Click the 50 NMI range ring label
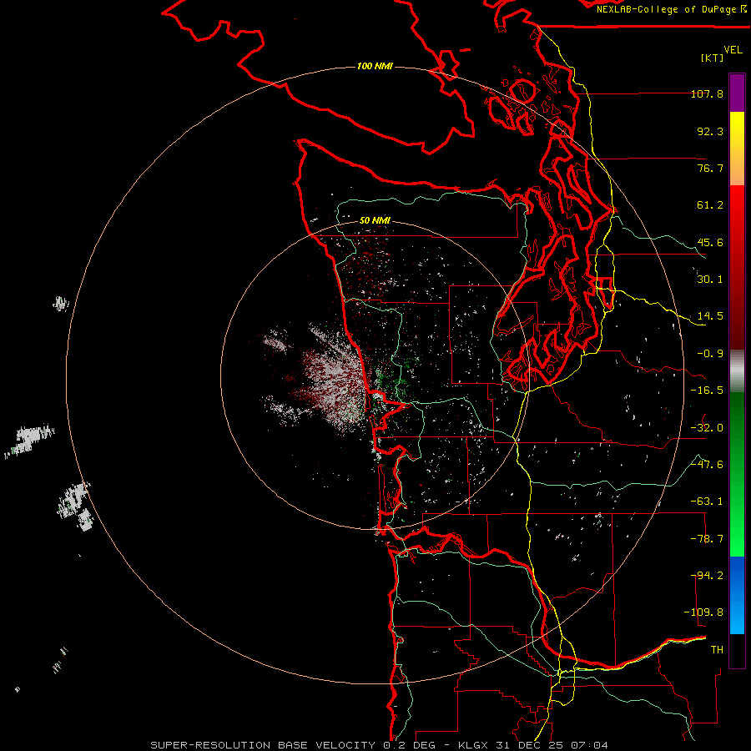The width and height of the screenshot is (751, 751). [375, 220]
